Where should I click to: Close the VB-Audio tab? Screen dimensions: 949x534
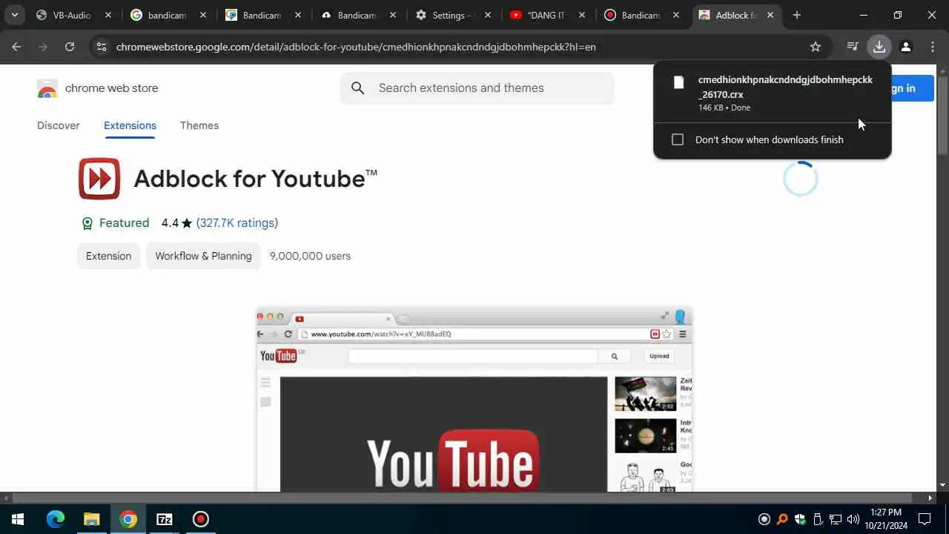coord(108,15)
